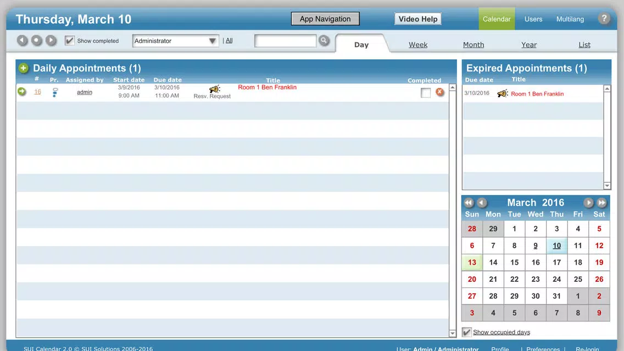The image size is (624, 351).
Task: Click the previous day arrow button
Action: pos(23,40)
